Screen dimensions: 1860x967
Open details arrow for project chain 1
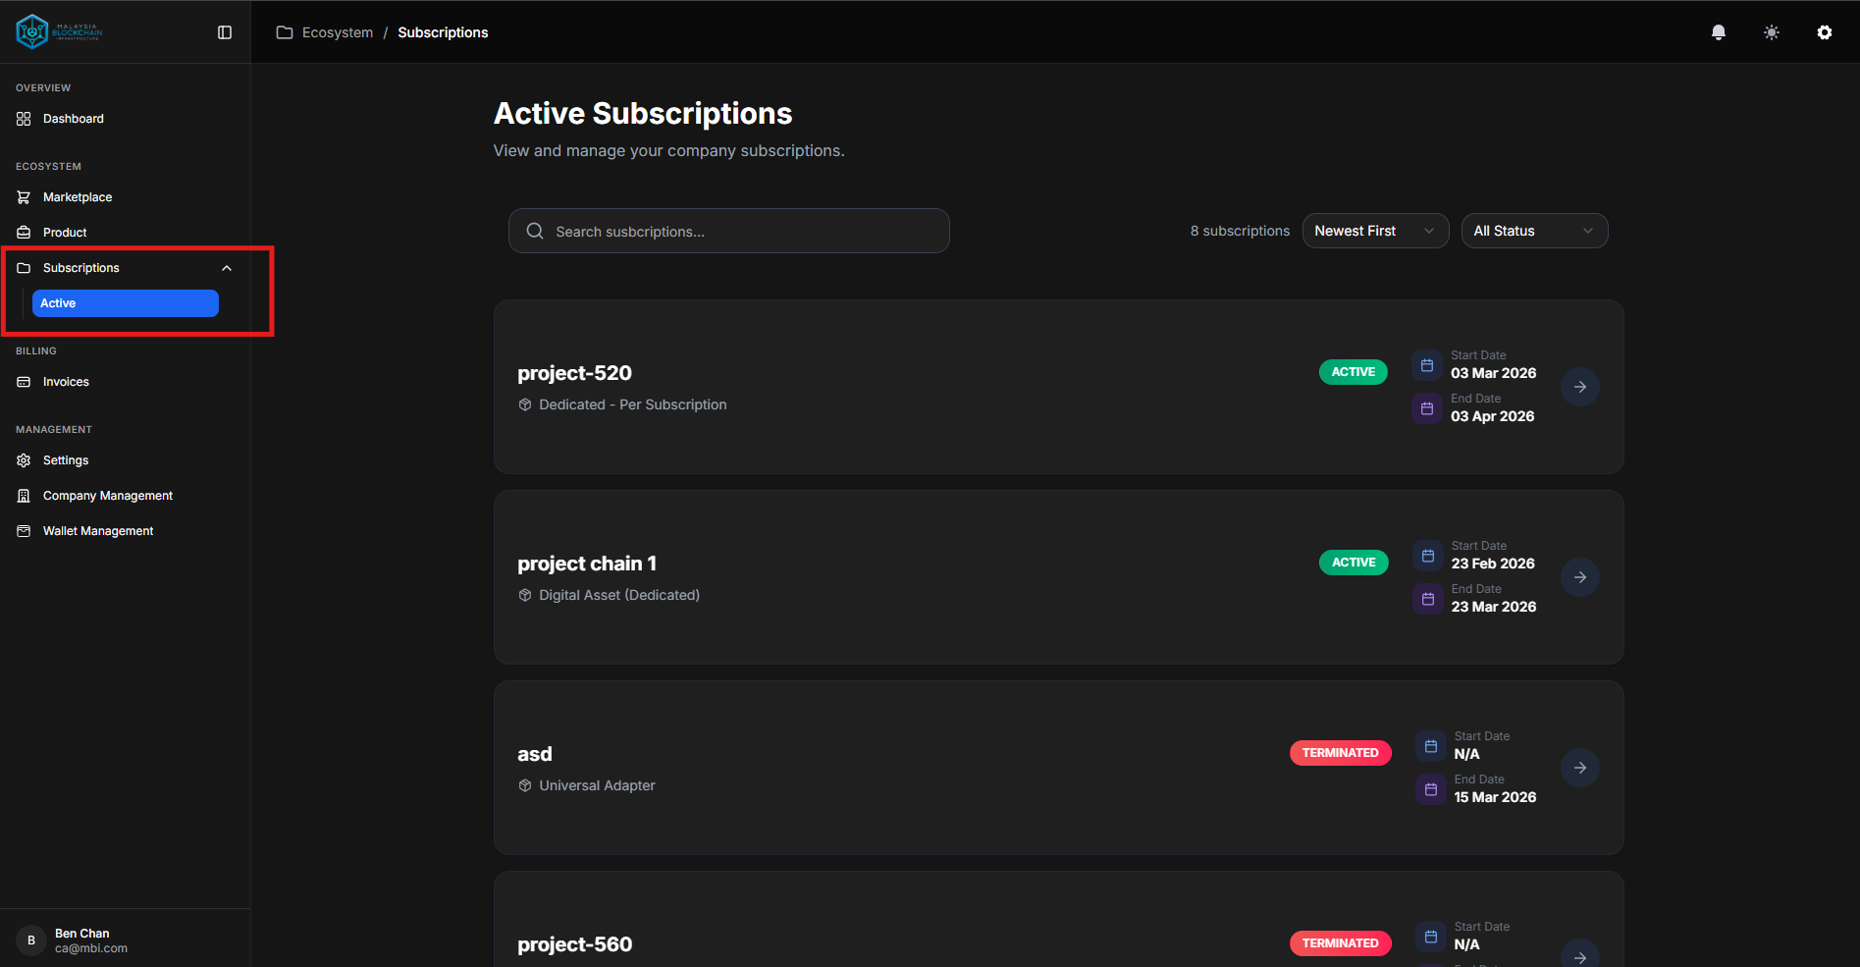(1579, 577)
